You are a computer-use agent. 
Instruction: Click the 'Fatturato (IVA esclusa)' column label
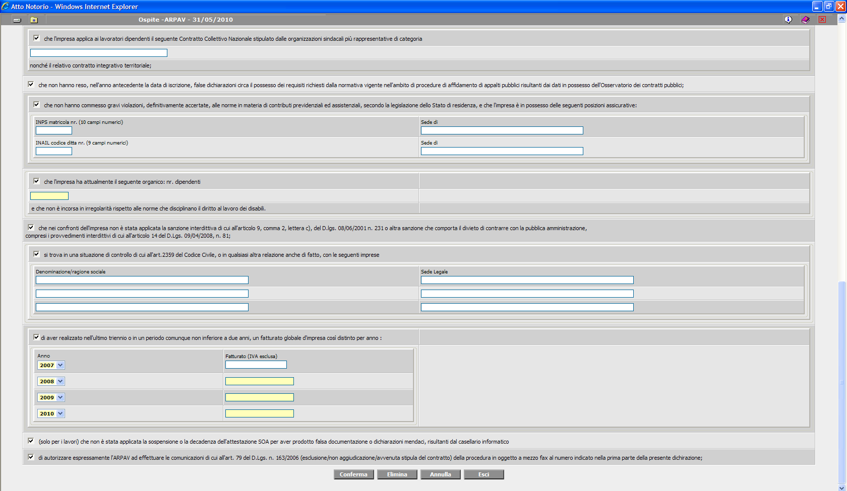[251, 356]
